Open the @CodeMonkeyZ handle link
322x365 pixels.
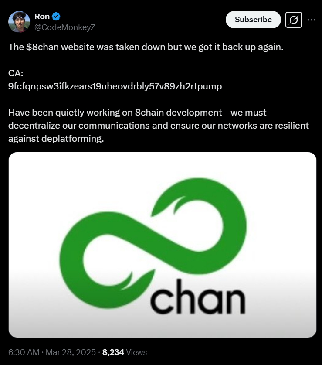[x=64, y=27]
